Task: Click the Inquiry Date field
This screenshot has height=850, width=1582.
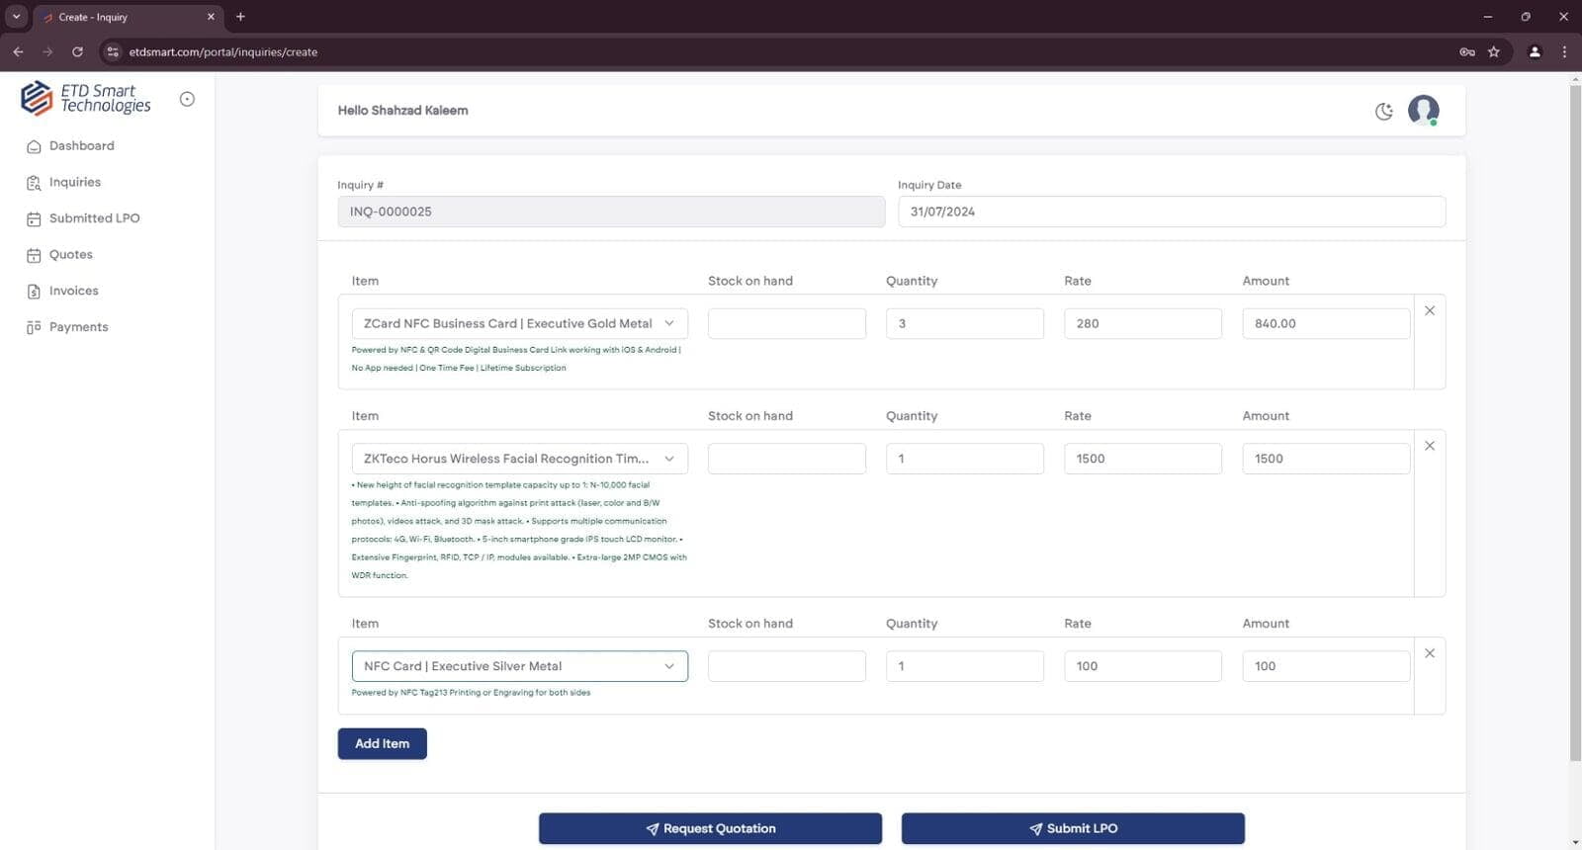Action: click(x=1172, y=212)
